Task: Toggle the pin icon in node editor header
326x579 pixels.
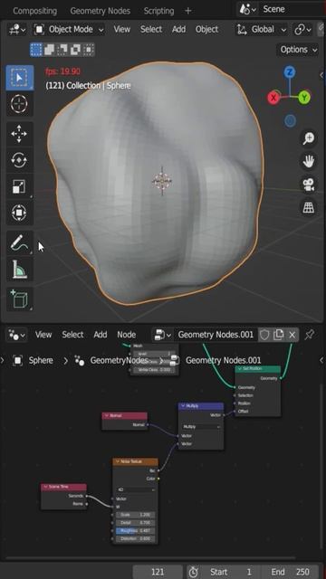Action: tap(309, 335)
